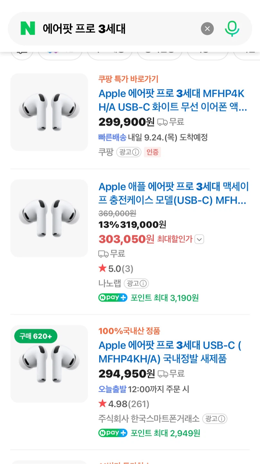The height and width of the screenshot is (464, 260).
Task: Open 국내정발 새제품 listing title
Action: tap(170, 352)
